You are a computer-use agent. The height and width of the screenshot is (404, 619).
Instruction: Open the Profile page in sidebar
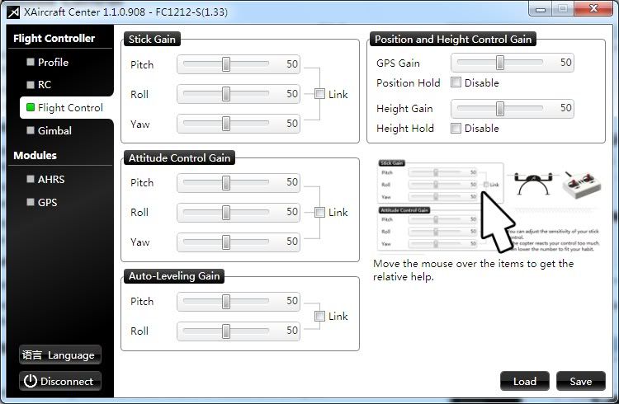53,63
